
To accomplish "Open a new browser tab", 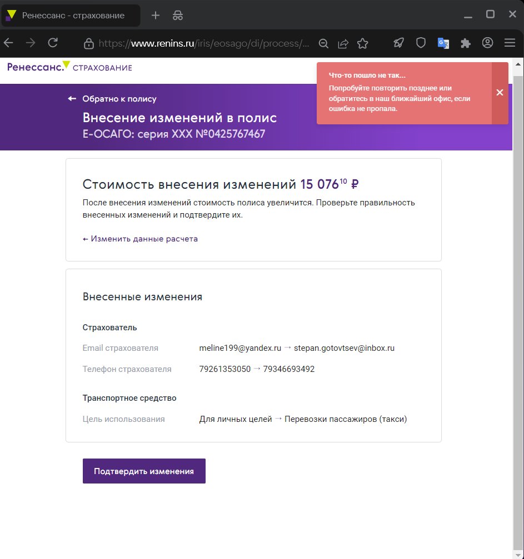I will (x=156, y=16).
